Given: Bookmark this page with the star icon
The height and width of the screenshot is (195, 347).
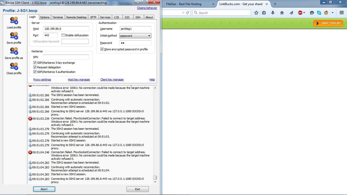Looking at the screenshot, I should point(256,13).
